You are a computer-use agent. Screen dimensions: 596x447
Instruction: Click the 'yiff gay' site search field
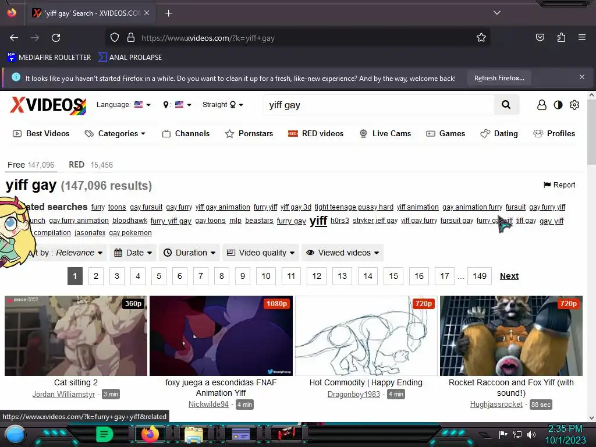click(378, 105)
